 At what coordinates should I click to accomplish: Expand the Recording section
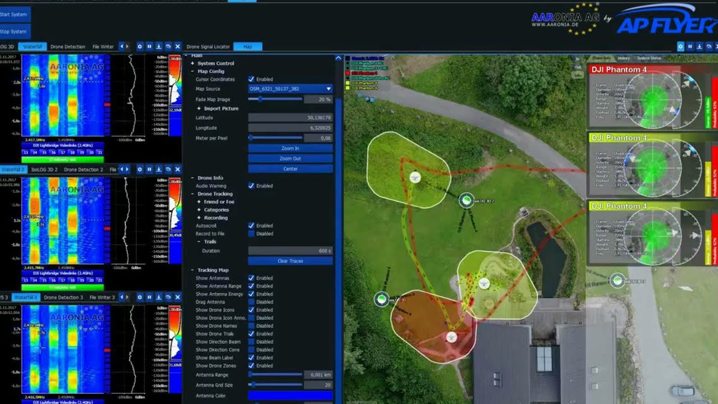point(199,218)
